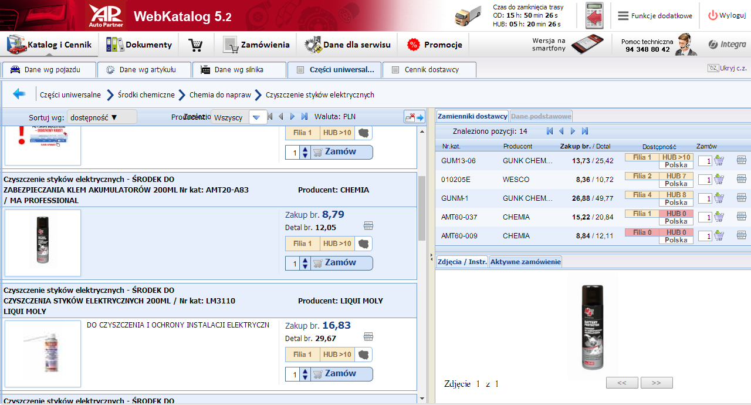
Task: Click the Integra logo
Action: (727, 45)
